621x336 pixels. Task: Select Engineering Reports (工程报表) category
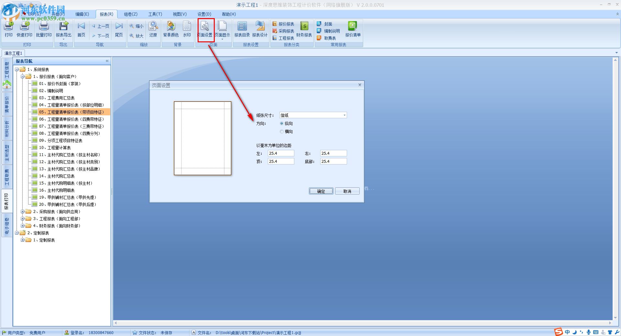pyautogui.click(x=283, y=38)
